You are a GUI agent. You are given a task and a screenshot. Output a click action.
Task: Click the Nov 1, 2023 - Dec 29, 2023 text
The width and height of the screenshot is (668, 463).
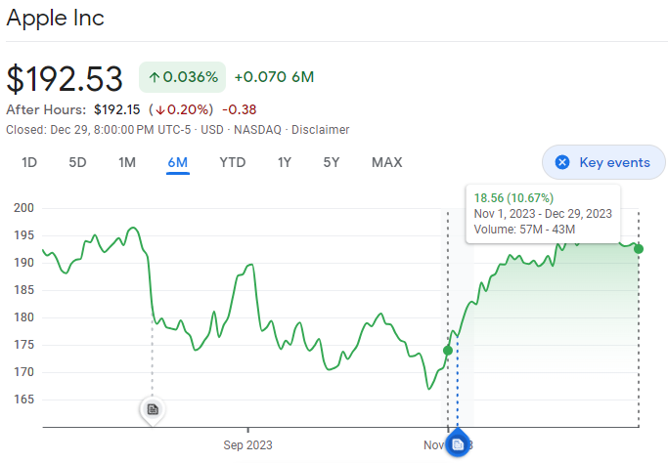pyautogui.click(x=543, y=214)
